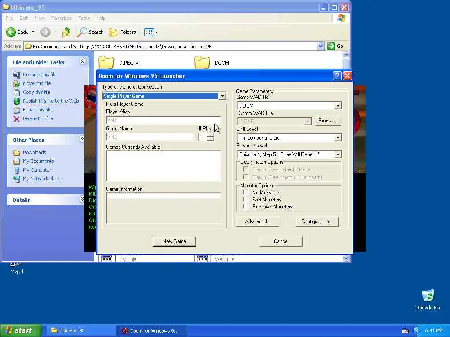Click the Forward arrow icon in Explorer

pos(45,32)
